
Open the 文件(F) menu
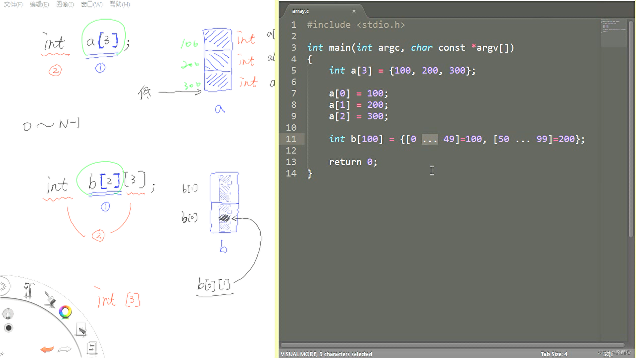[x=13, y=4]
